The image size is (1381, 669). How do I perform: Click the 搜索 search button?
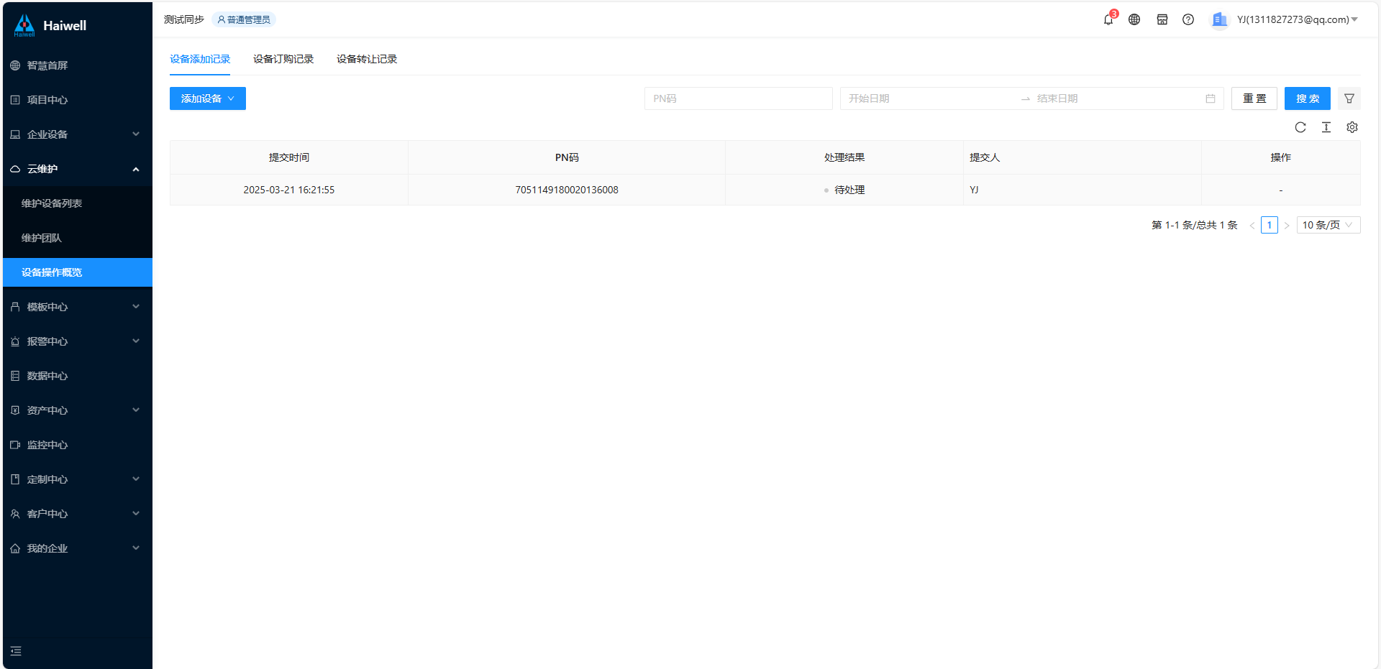1307,98
